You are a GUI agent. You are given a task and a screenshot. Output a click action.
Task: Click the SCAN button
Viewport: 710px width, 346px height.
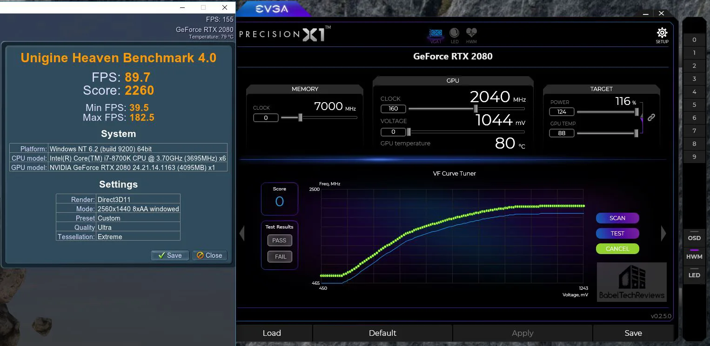pos(617,218)
